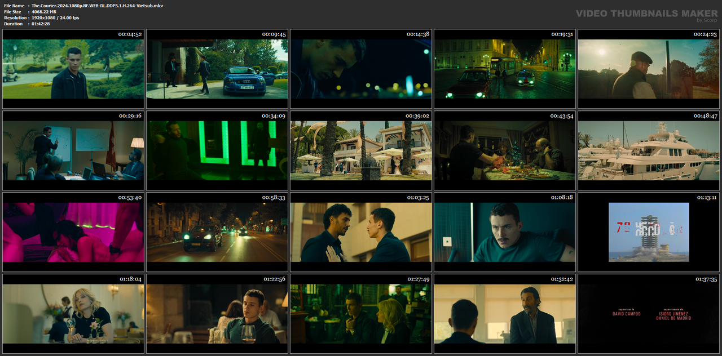Click the File Name label

[14, 5]
